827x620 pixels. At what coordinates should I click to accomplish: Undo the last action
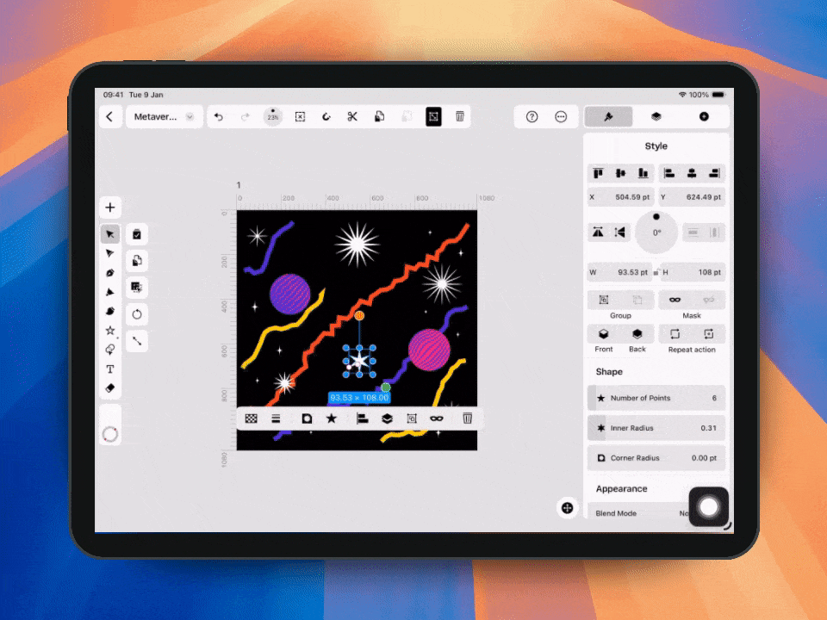pyautogui.click(x=218, y=116)
